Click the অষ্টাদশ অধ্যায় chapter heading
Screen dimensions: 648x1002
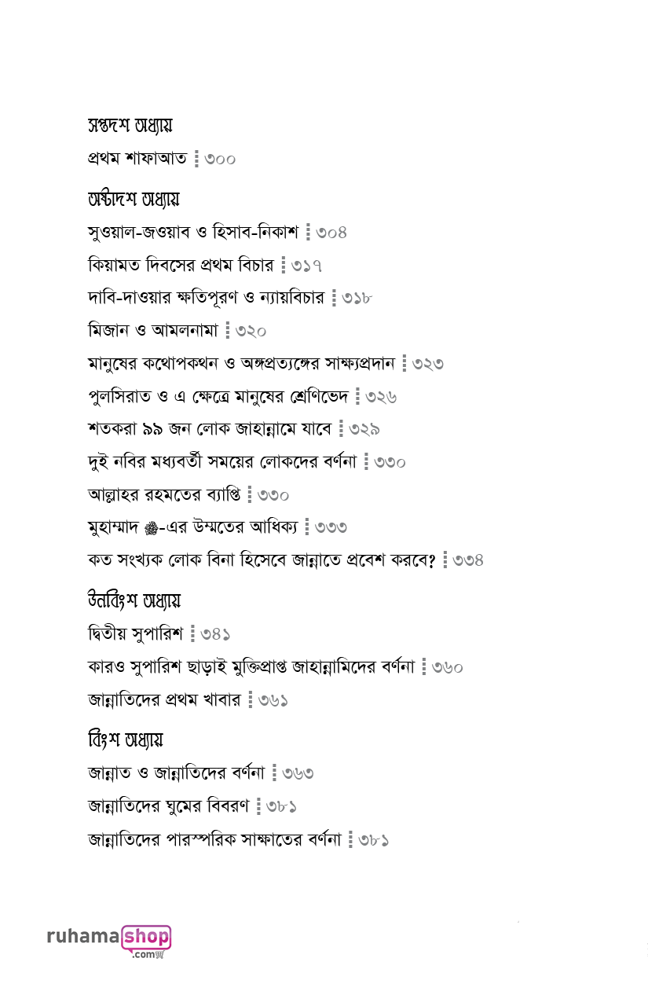134,200
